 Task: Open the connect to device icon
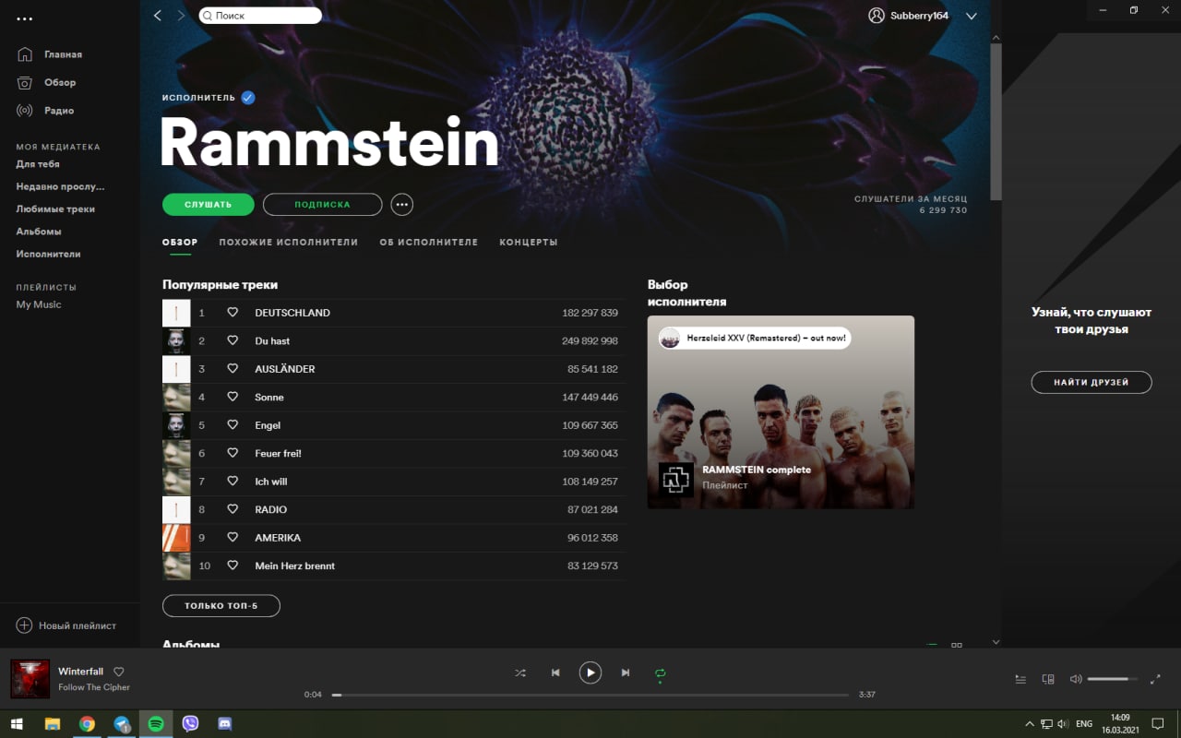[x=1048, y=680]
